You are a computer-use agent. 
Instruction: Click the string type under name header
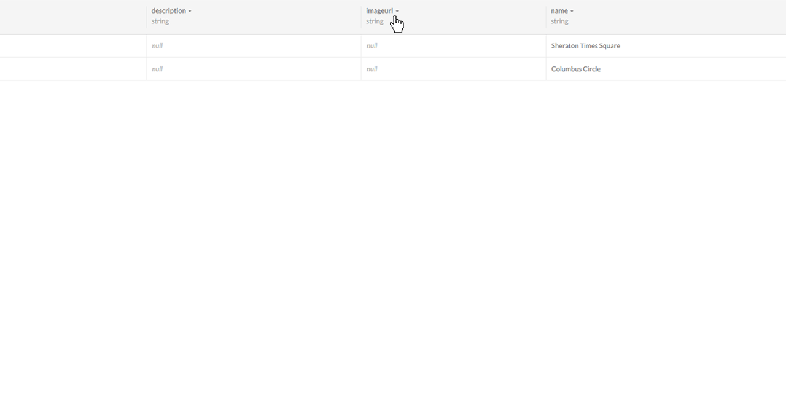(x=559, y=21)
